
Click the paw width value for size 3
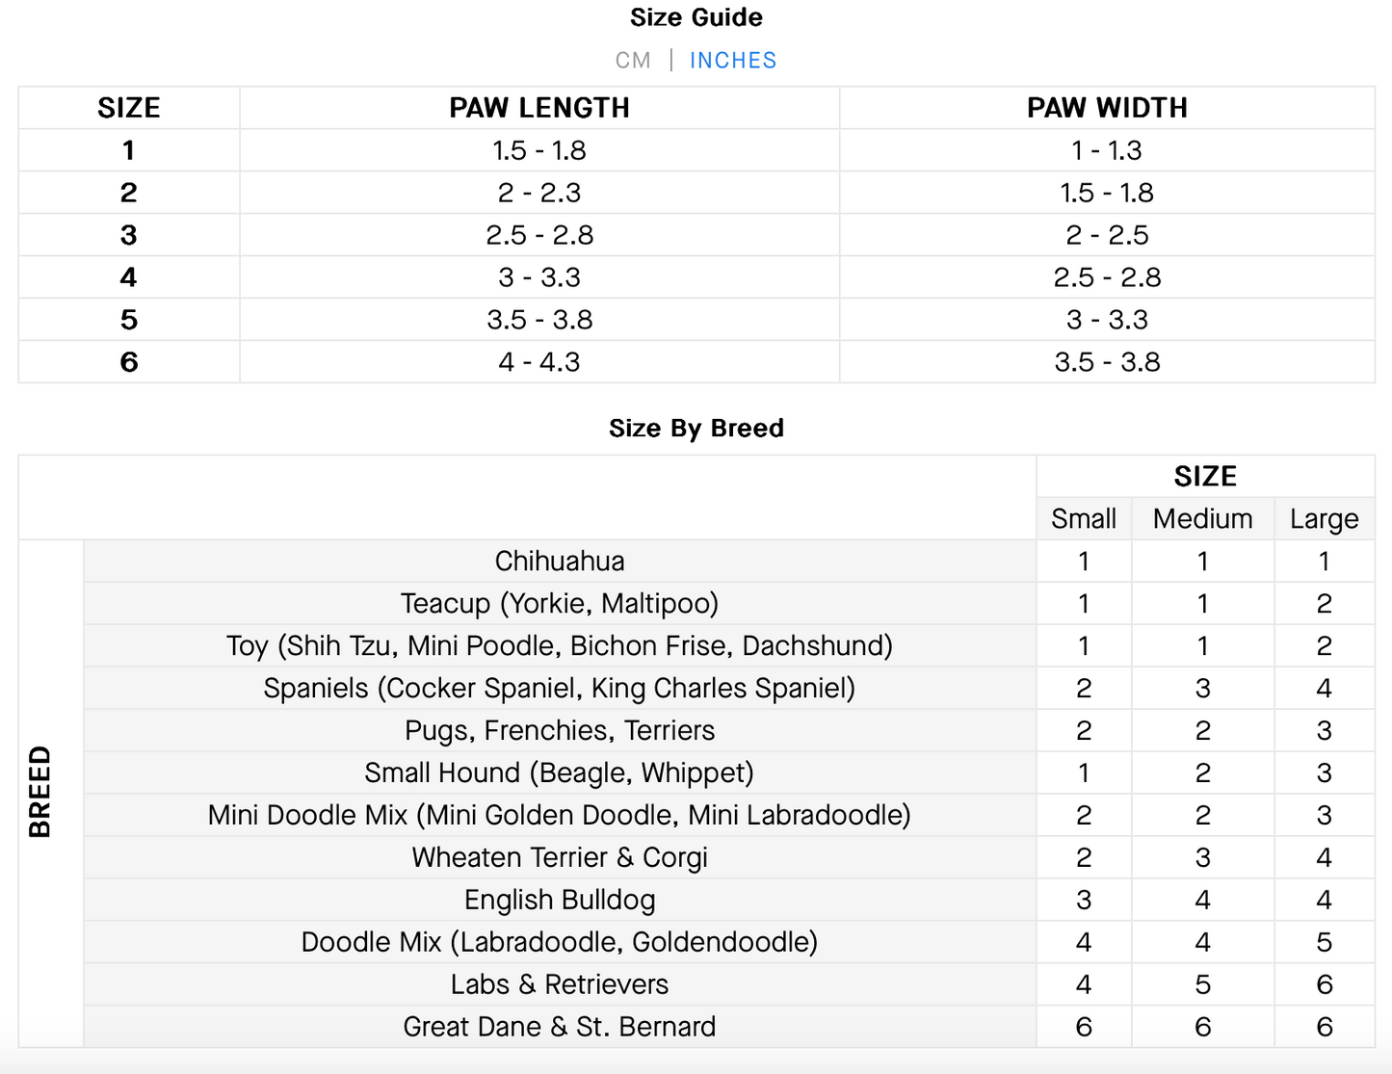1107,235
